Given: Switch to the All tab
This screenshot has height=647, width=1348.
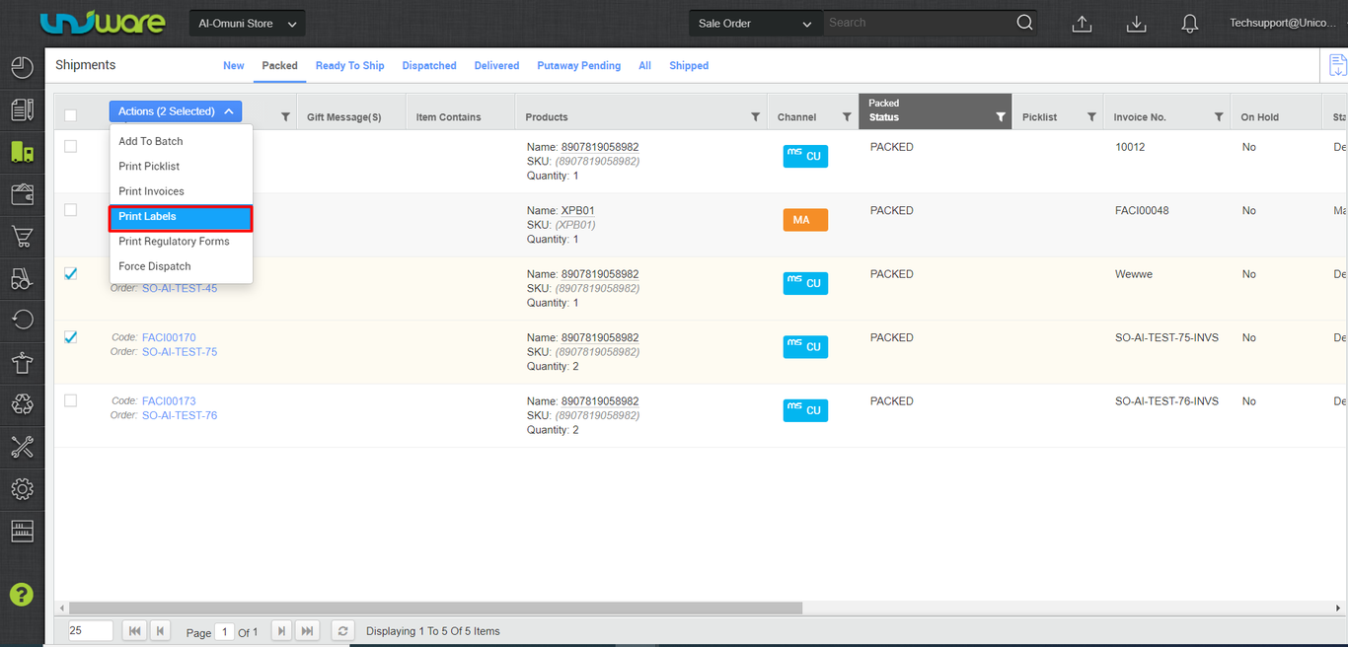Looking at the screenshot, I should point(644,66).
